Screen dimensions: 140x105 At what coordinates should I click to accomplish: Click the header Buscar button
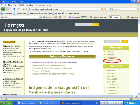(x=96, y=25)
